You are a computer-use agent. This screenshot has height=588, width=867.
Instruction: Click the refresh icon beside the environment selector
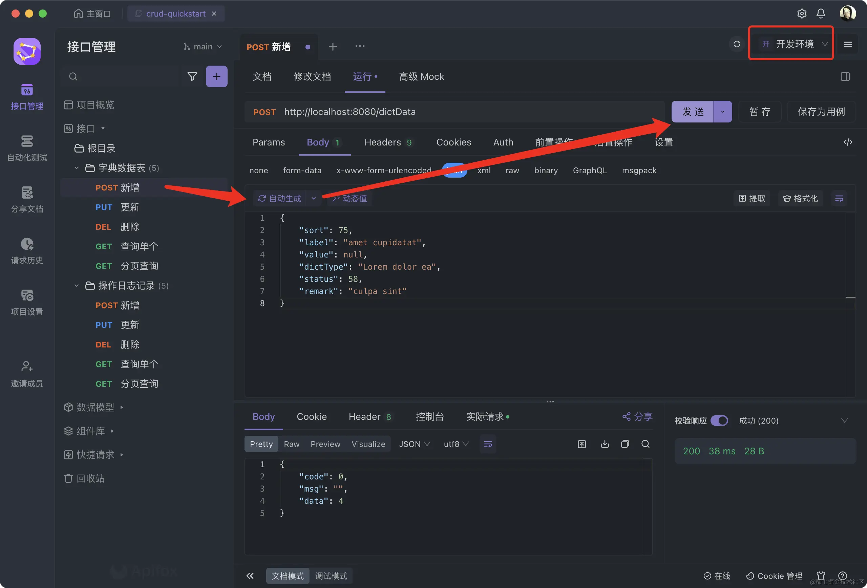[x=736, y=44]
